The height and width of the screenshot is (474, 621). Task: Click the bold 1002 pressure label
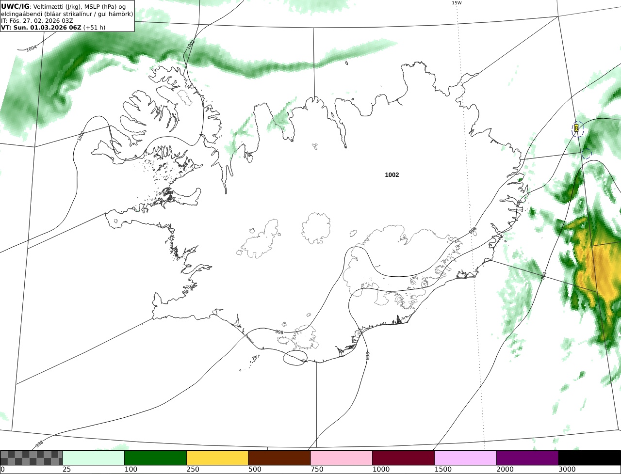click(392, 174)
